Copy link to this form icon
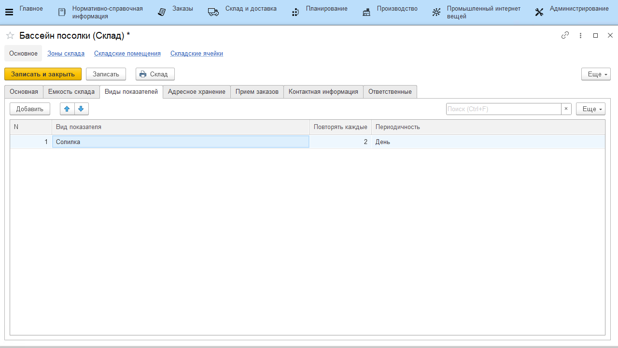This screenshot has height=348, width=618. 565,35
